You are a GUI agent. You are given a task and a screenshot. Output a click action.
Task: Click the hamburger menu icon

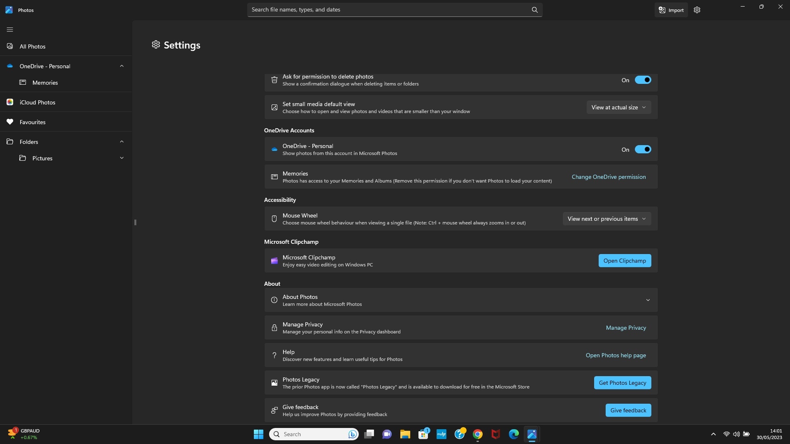(10, 30)
